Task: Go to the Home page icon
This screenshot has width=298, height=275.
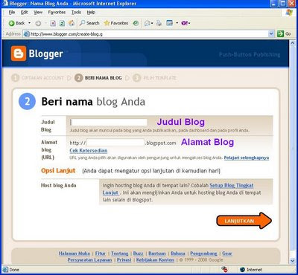Action: [x=72, y=23]
